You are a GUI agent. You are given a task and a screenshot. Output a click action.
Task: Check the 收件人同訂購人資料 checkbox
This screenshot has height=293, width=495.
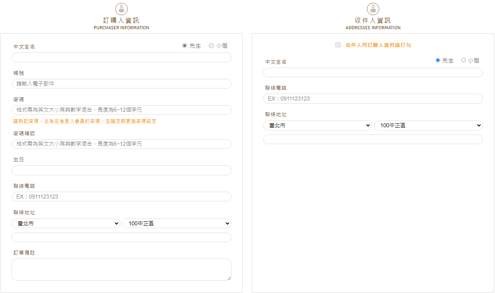[x=338, y=45]
